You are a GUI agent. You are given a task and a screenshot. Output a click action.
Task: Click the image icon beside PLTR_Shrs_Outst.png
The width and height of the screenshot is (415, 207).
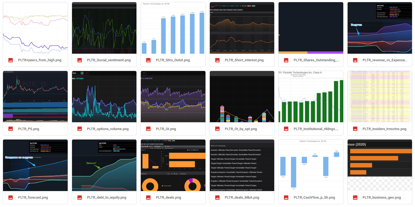coord(148,60)
